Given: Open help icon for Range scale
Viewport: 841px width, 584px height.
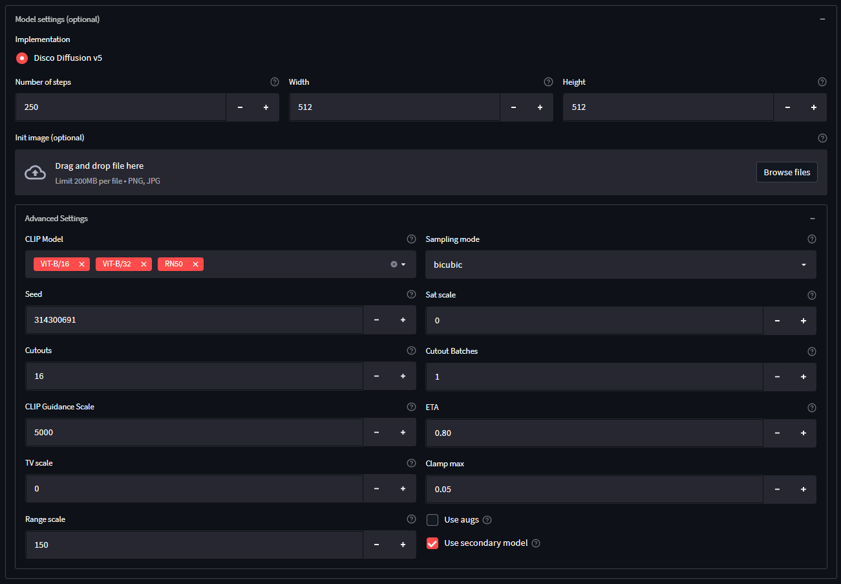Looking at the screenshot, I should coord(411,519).
